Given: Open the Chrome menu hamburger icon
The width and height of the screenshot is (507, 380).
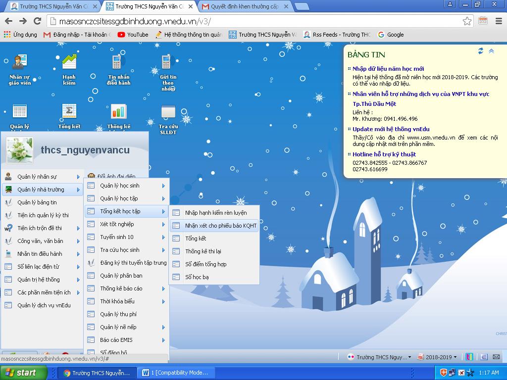Looking at the screenshot, I should (x=499, y=21).
